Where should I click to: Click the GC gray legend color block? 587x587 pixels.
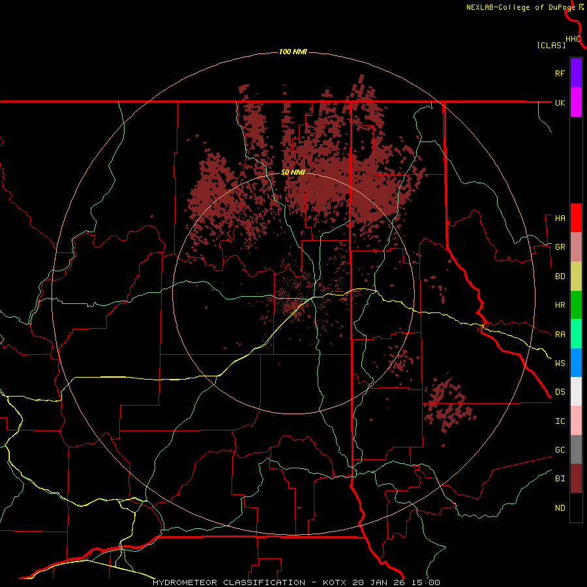click(576, 449)
